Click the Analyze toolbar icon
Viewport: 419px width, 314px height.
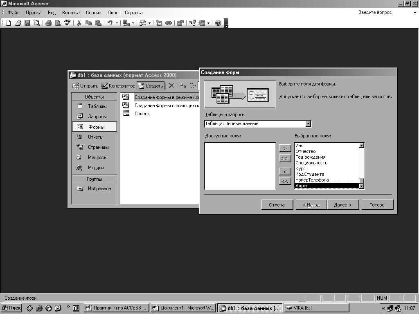pyautogui.click(x=143, y=23)
